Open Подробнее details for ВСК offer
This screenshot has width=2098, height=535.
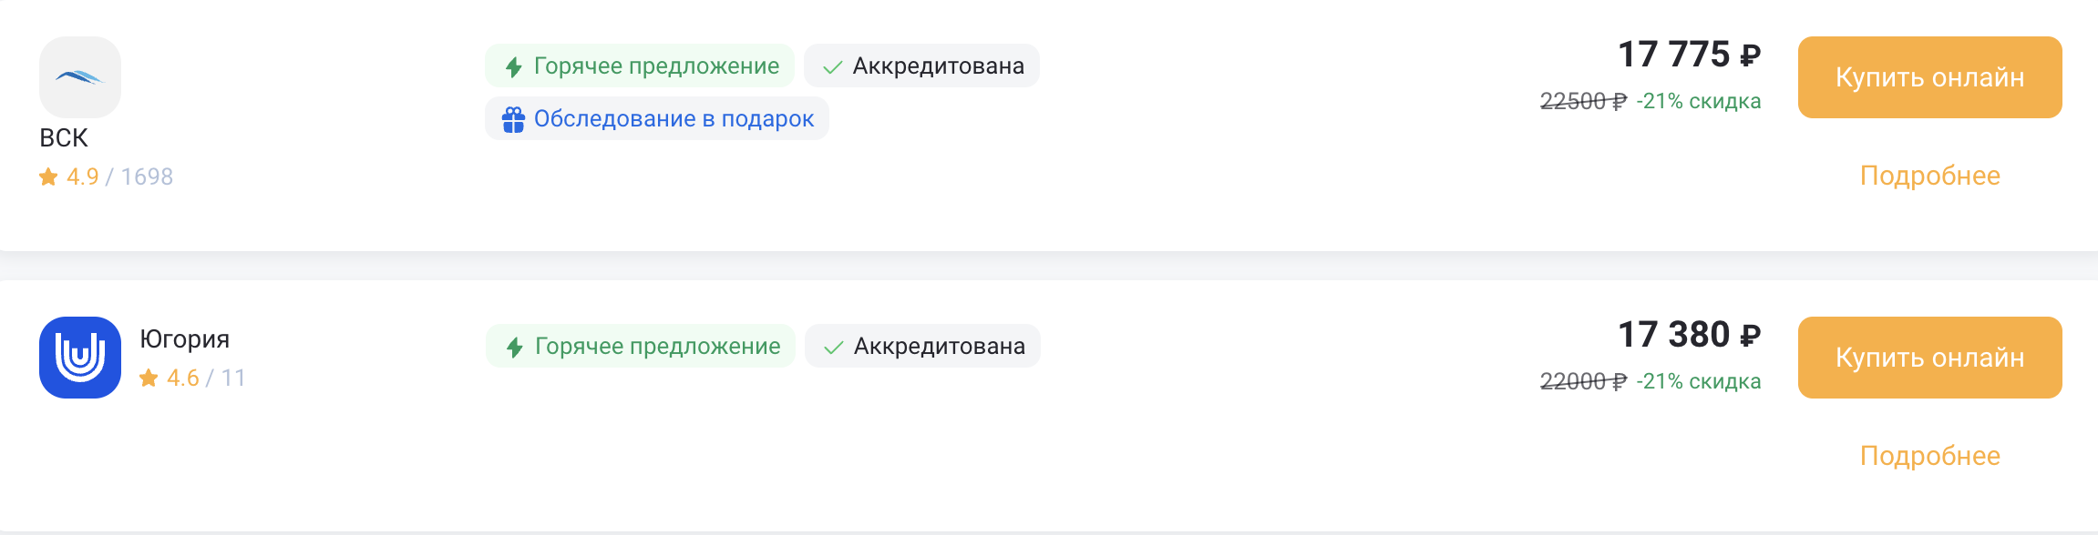coord(1929,176)
